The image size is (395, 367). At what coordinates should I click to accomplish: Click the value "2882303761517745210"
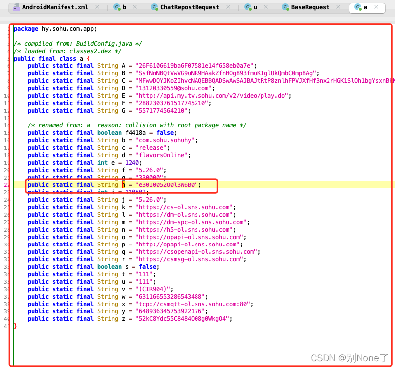click(x=172, y=103)
